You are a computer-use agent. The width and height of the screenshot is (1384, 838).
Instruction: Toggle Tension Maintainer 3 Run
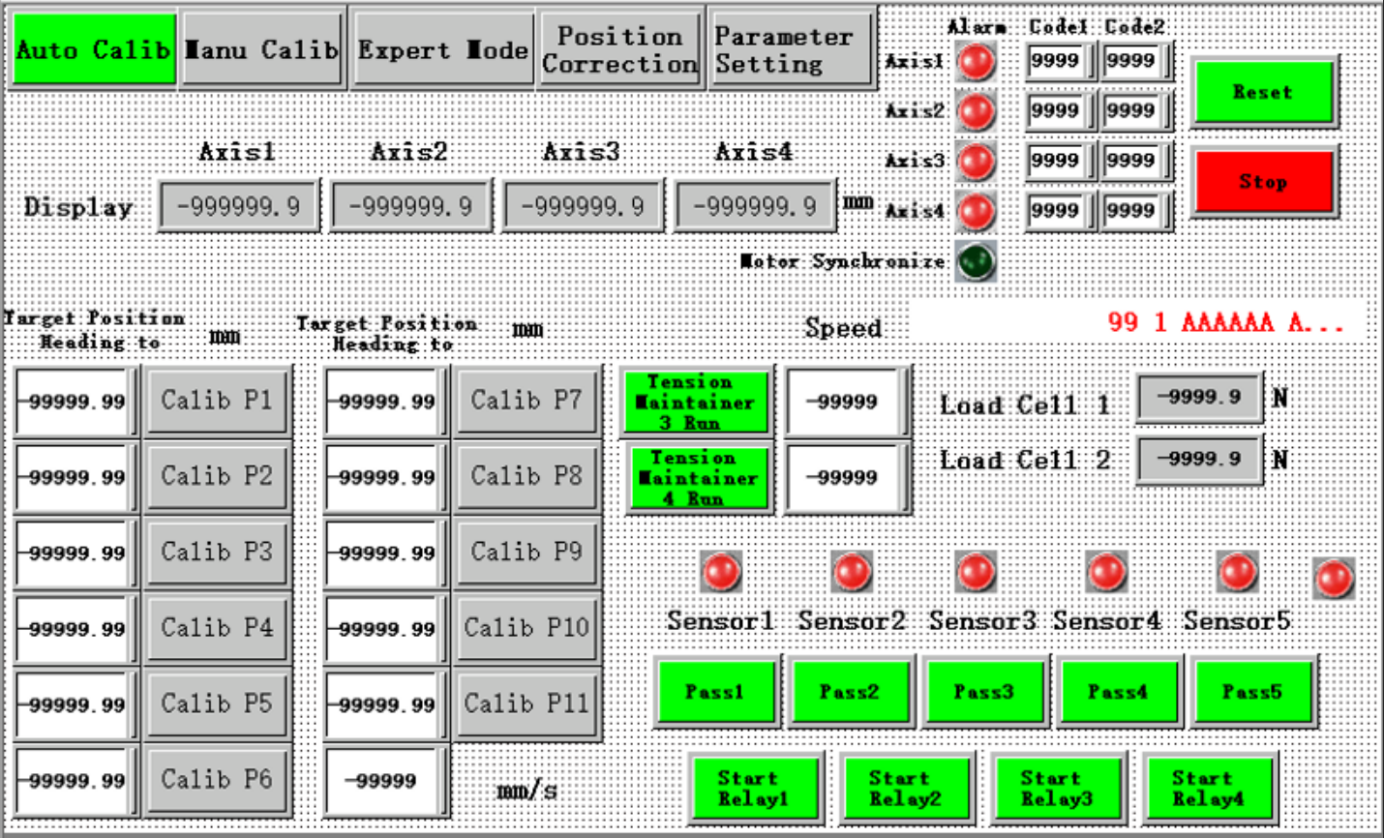[696, 402]
